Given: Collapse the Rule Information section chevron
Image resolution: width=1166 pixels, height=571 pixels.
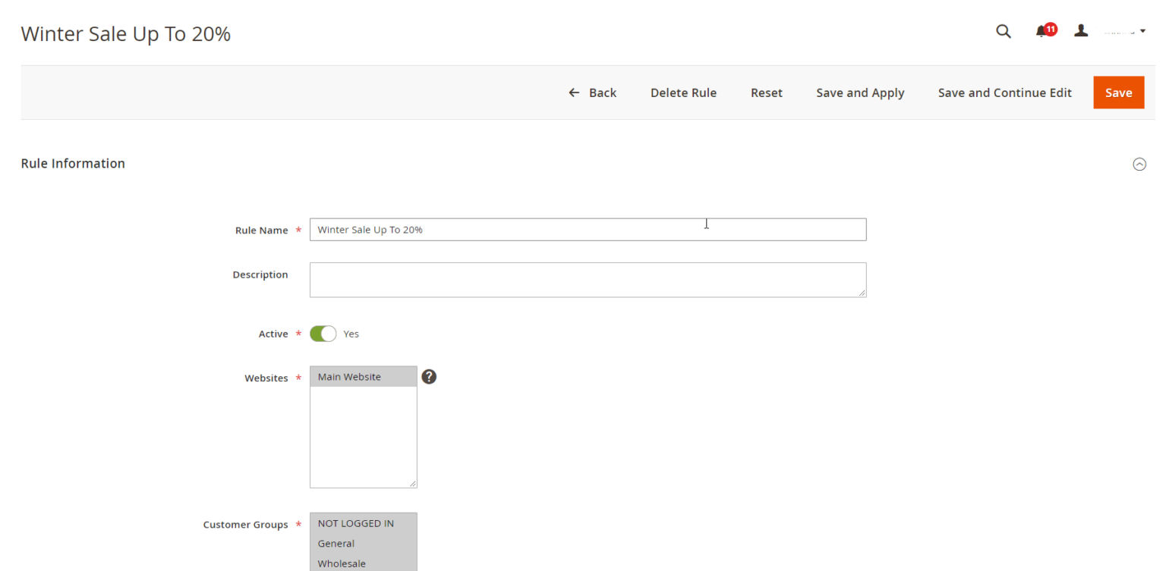Looking at the screenshot, I should click(x=1139, y=164).
